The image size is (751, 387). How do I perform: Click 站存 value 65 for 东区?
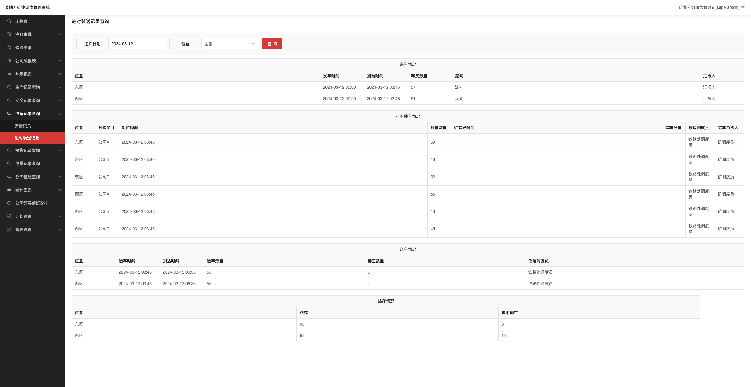tap(302, 324)
